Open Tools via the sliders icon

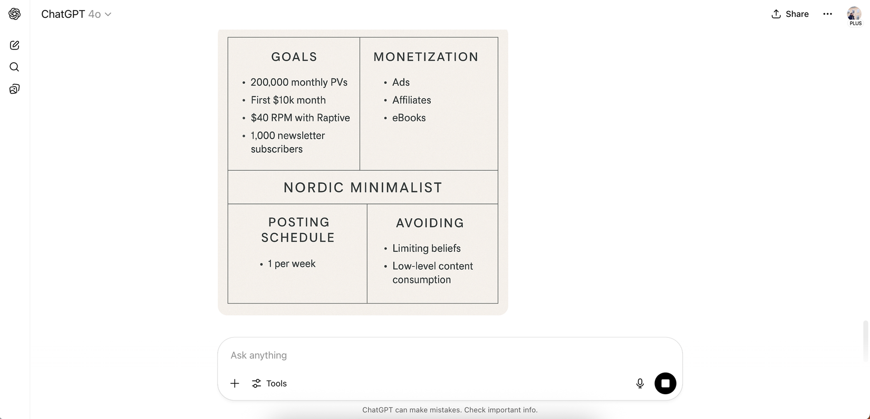pyautogui.click(x=257, y=383)
